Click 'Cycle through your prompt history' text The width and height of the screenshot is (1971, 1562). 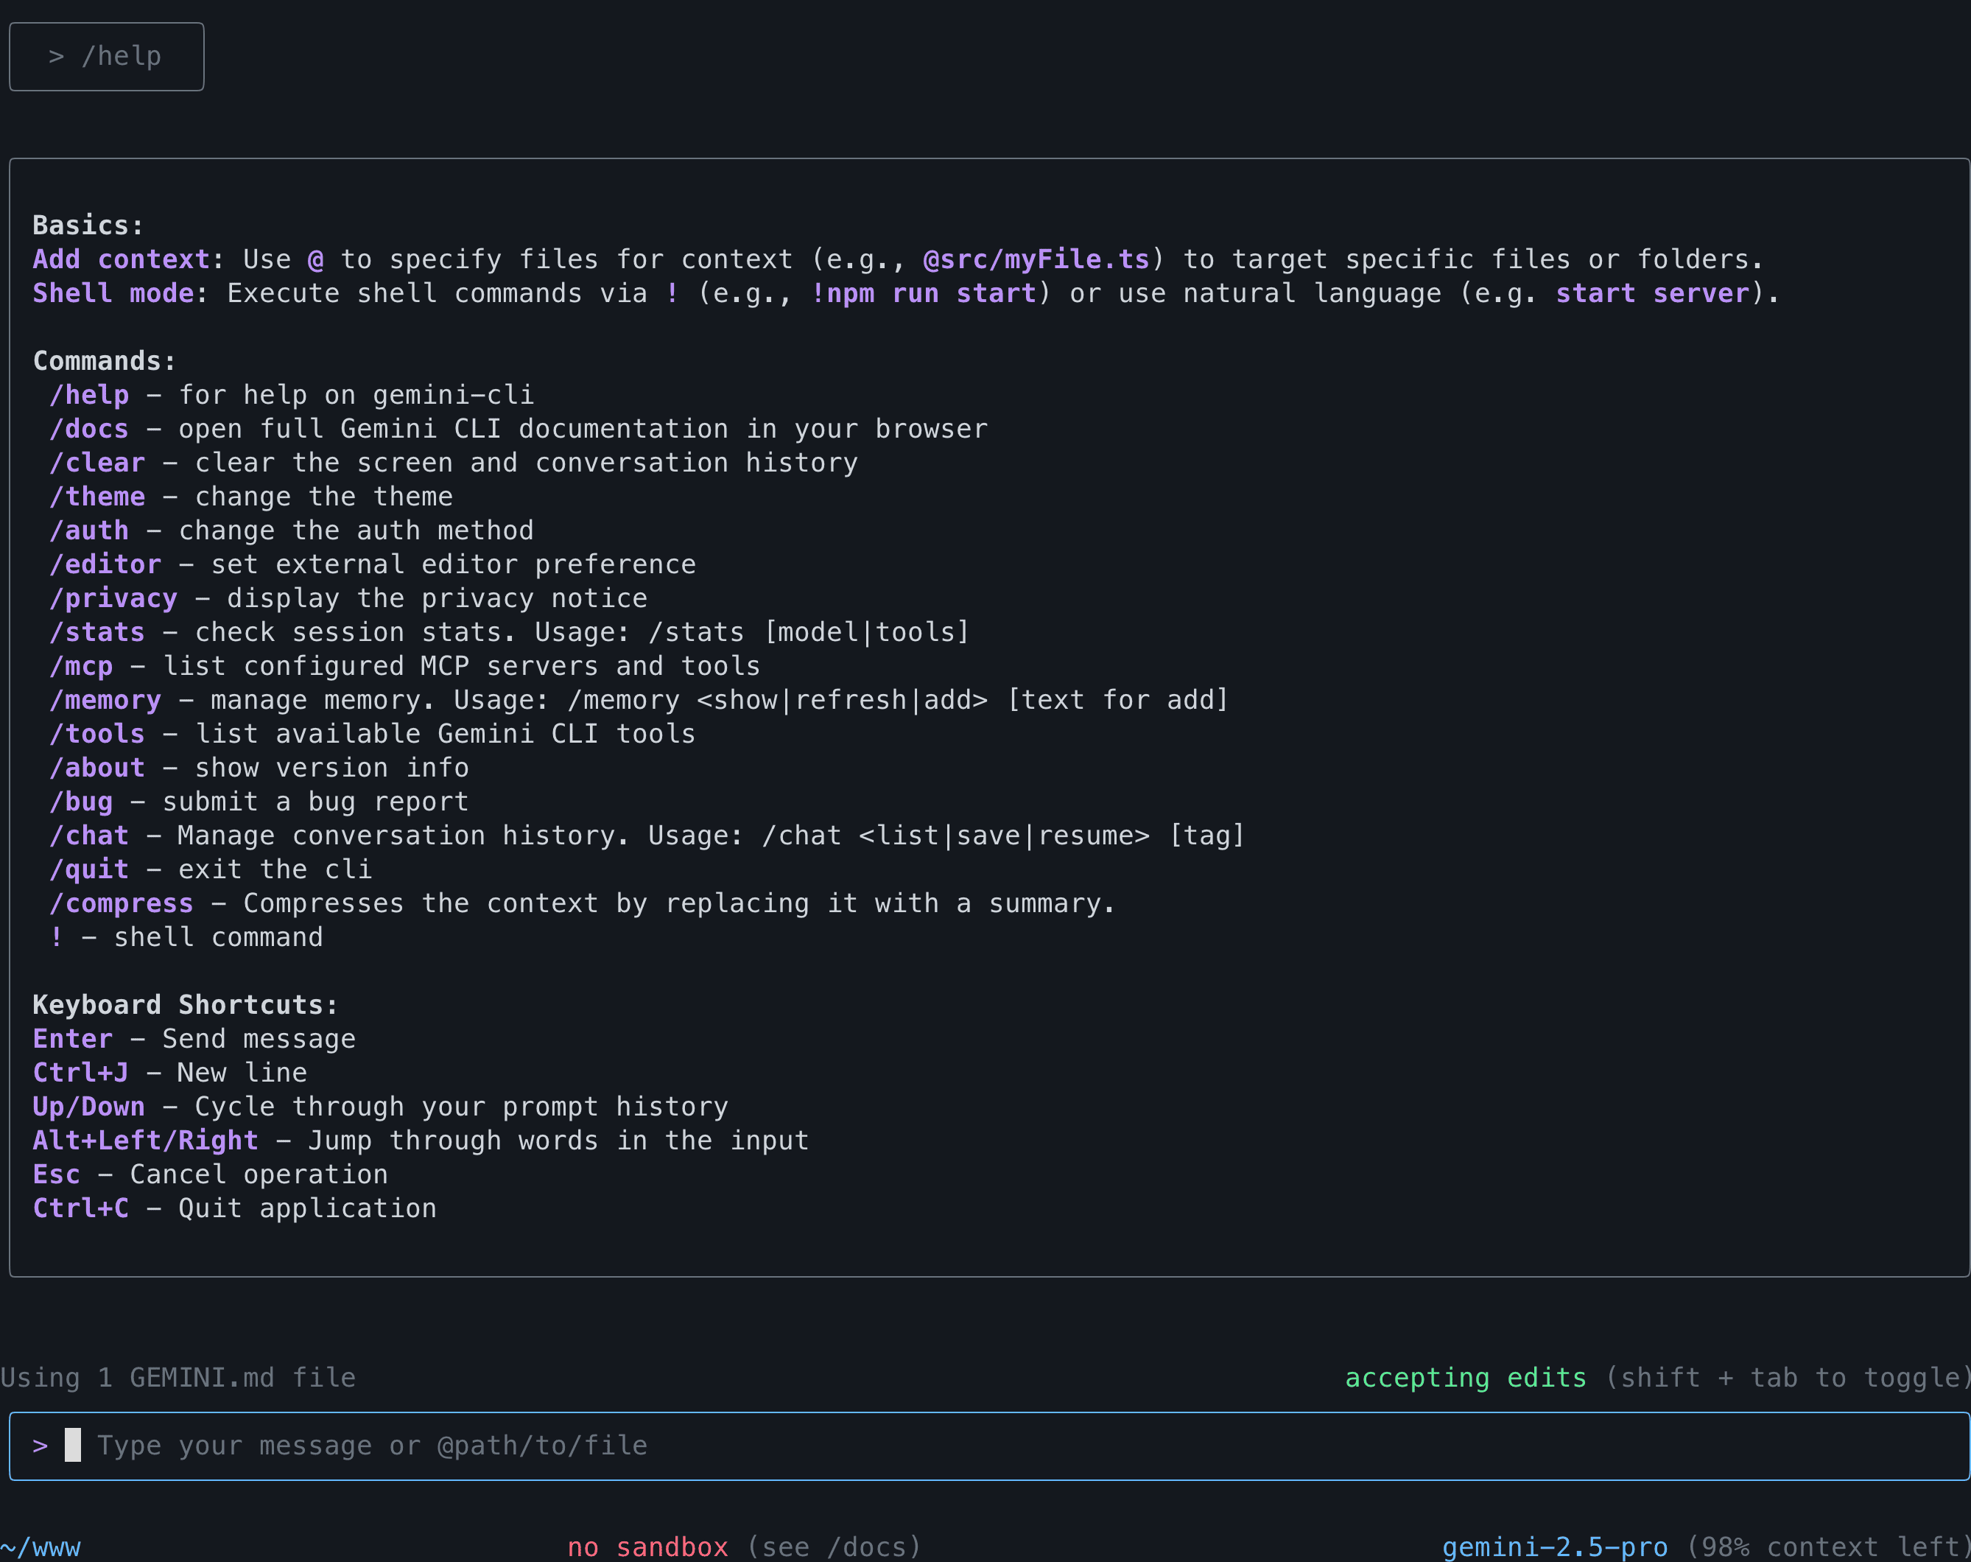point(462,1106)
